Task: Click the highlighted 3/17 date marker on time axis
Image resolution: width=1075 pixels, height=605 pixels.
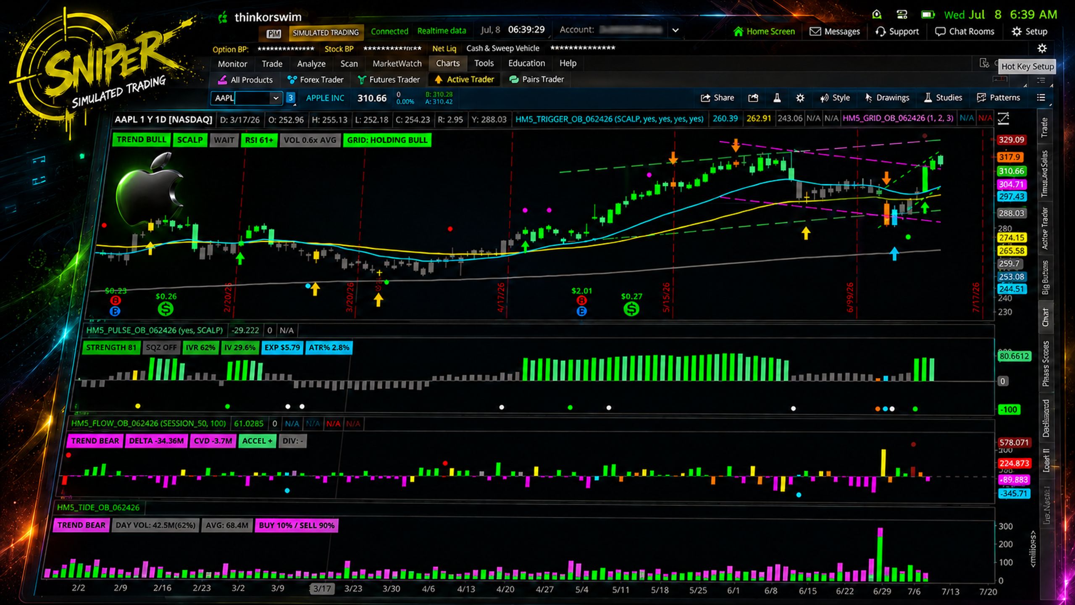Action: (322, 589)
